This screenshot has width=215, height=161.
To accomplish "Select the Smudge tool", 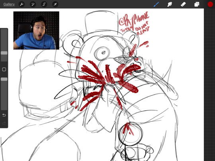I will pyautogui.click(x=170, y=4).
